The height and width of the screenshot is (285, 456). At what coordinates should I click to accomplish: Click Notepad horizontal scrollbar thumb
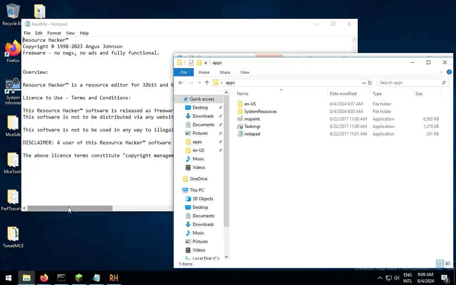(x=70, y=208)
